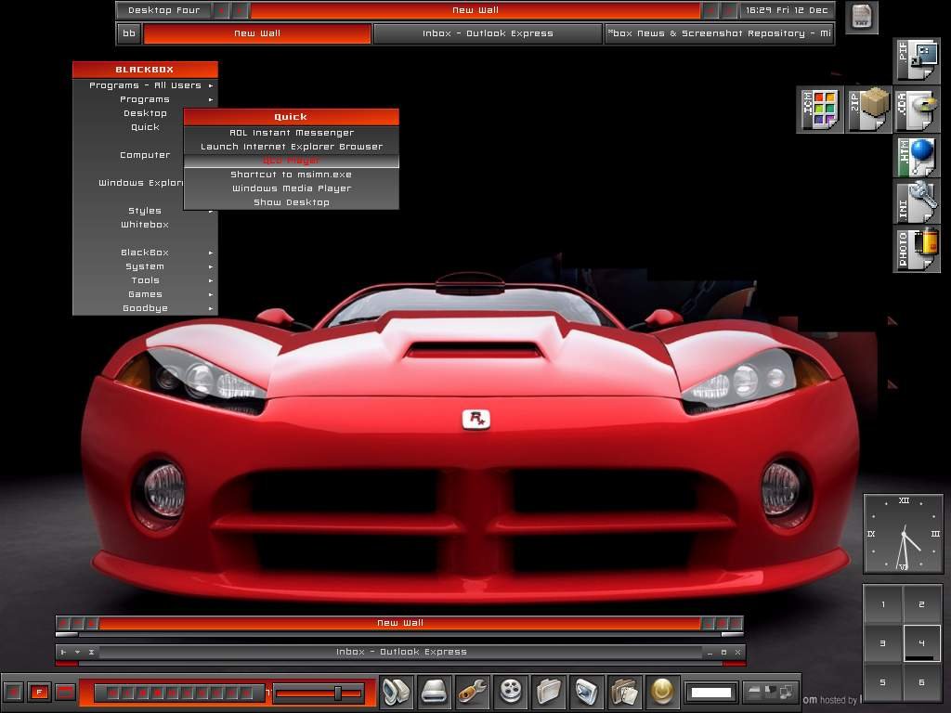Expand the Goodbye submenu
The height and width of the screenshot is (713, 951).
click(145, 308)
